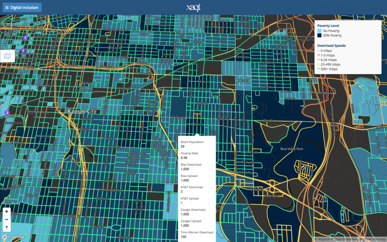Click the 'Lockridge Ave' street label
Viewport: 387px width, 242px height.
pos(137,153)
